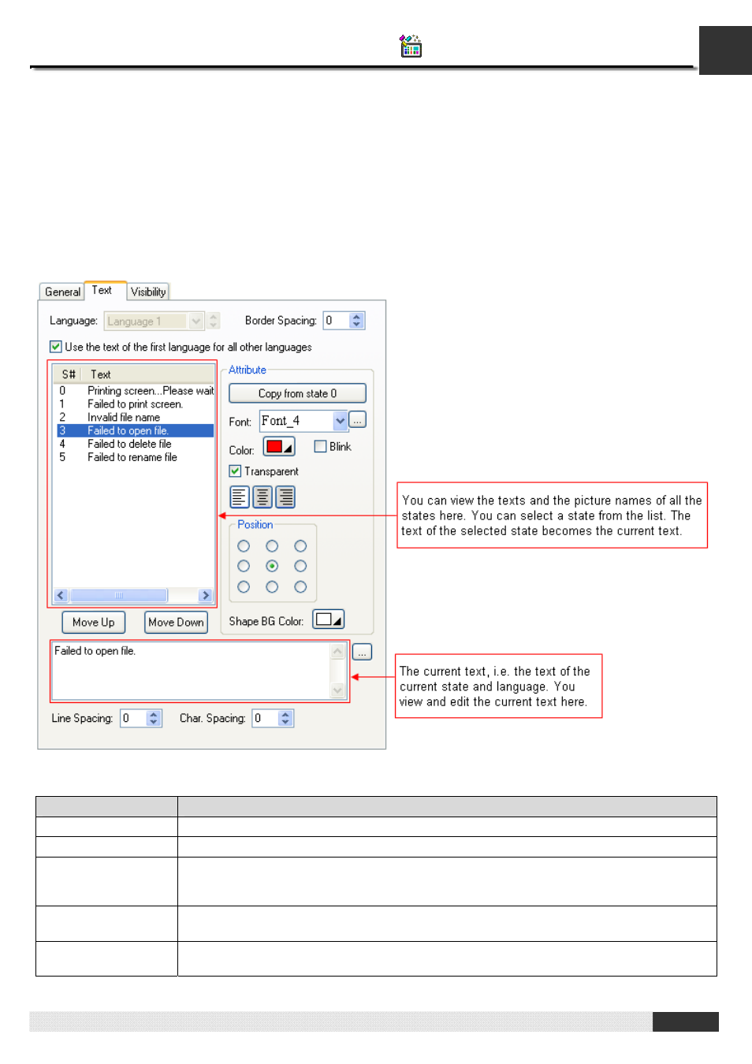The width and height of the screenshot is (752, 1064).
Task: Click the Language spinner arrows
Action: [x=214, y=321]
